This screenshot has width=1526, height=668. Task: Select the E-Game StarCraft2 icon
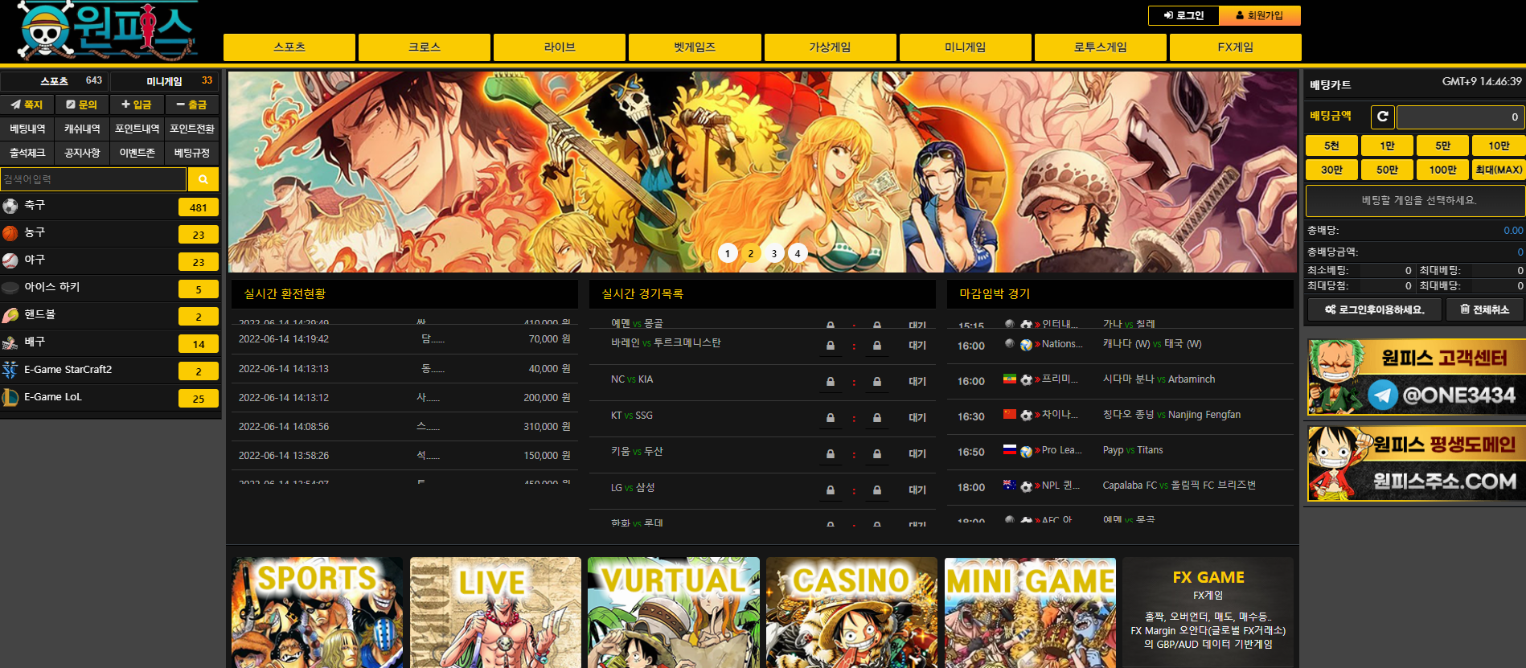[x=10, y=370]
